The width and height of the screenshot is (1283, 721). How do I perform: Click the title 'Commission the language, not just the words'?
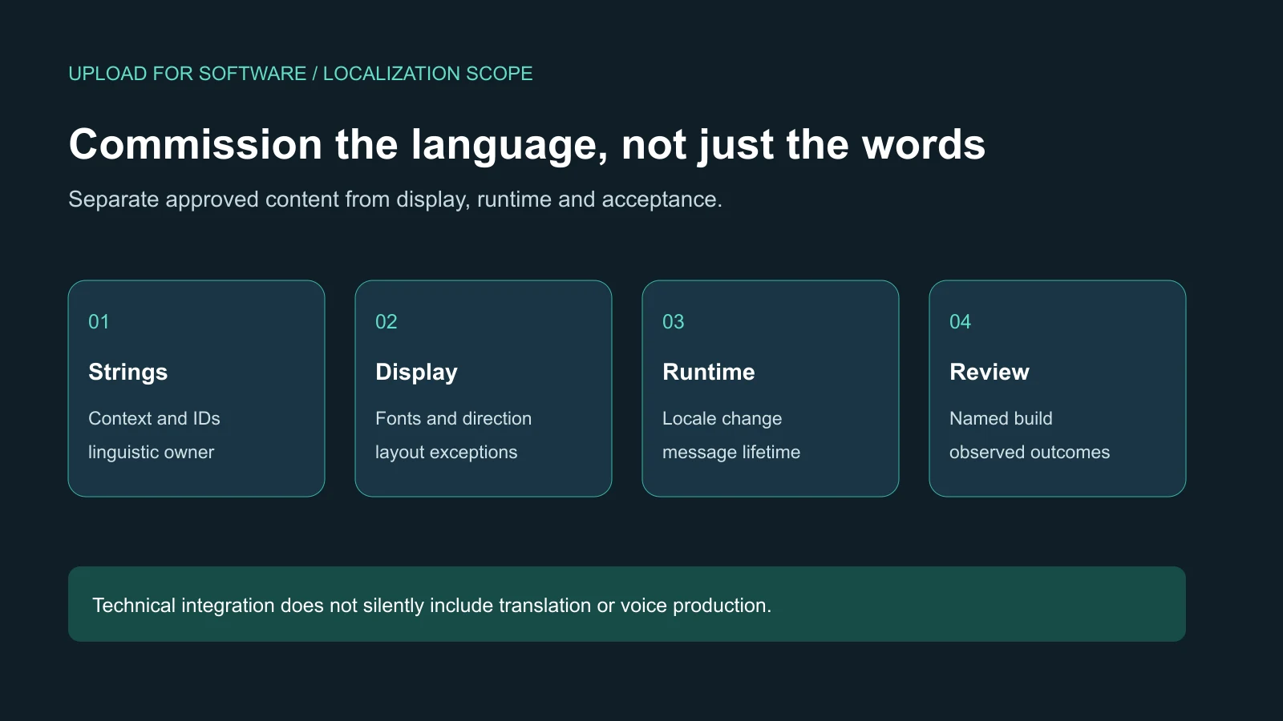point(527,145)
